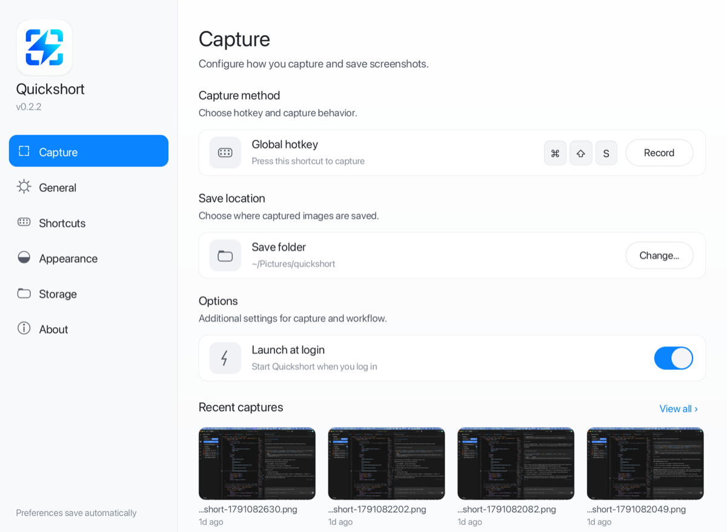
Task: Click 'Press this shortcut to capture' text
Action: 308,161
